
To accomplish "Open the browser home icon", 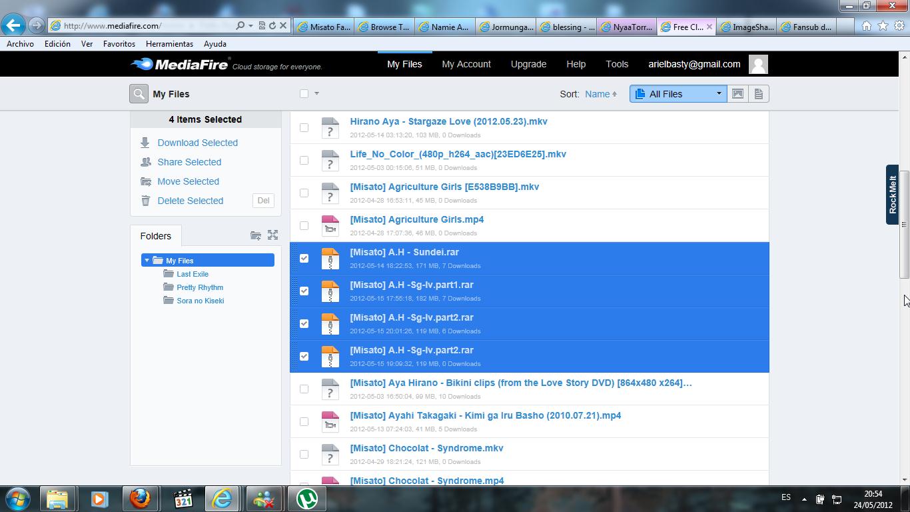I will tap(866, 26).
